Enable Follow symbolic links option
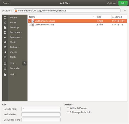 pyautogui.click(x=68, y=112)
